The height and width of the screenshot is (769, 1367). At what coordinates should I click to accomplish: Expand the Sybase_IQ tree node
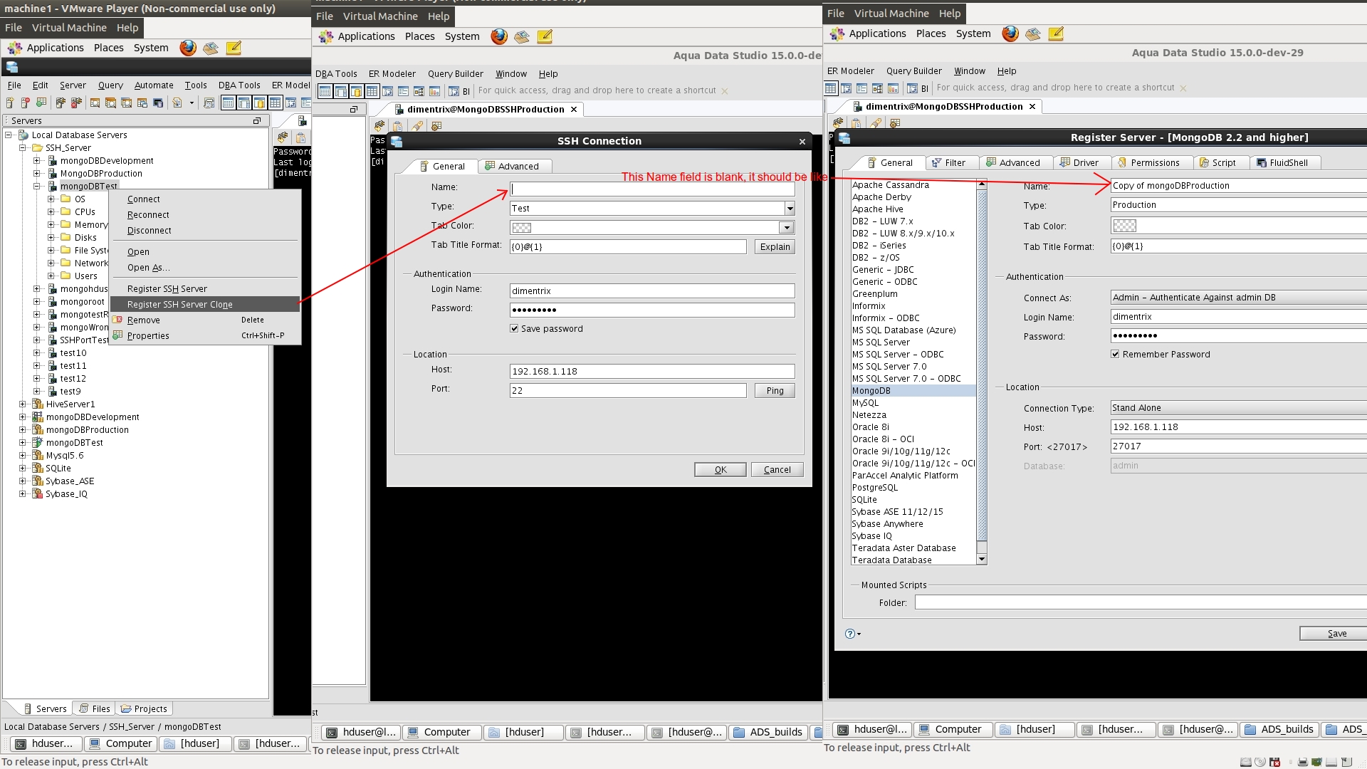(23, 494)
